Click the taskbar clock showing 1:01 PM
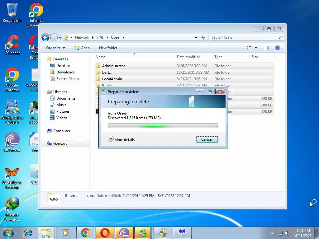The height and width of the screenshot is (239, 319). pos(303,233)
